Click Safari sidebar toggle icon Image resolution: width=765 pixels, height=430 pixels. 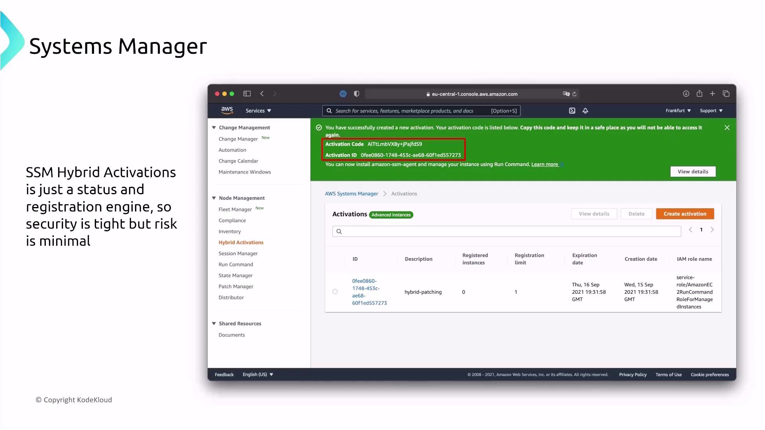(x=247, y=94)
